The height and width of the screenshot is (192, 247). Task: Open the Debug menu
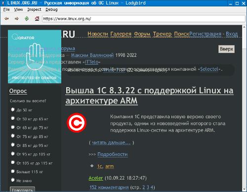(51, 9)
